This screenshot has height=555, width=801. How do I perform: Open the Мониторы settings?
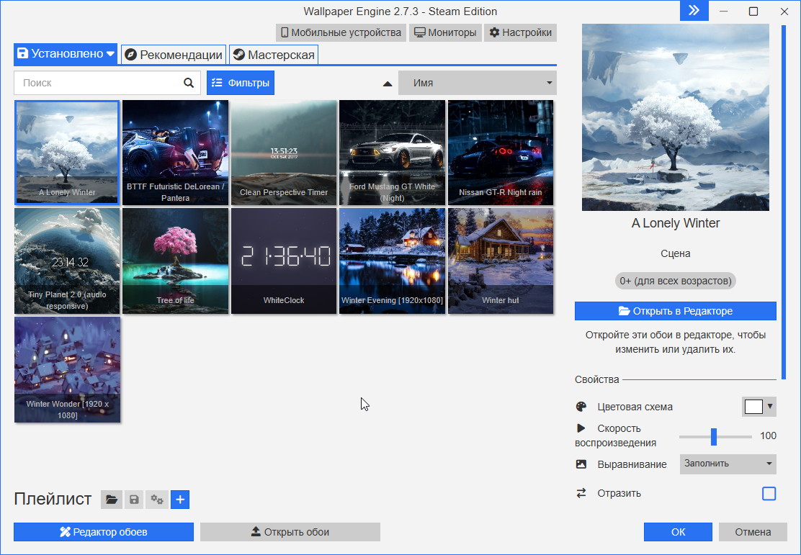445,32
